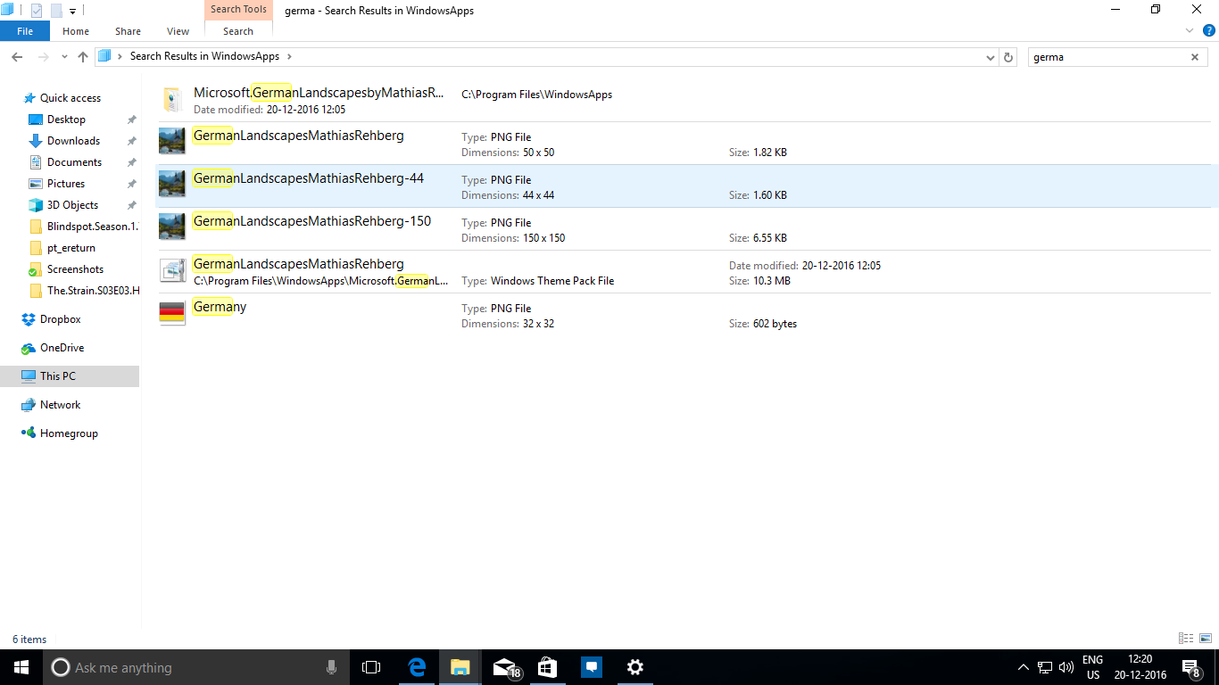Refresh the search results
Image resolution: width=1219 pixels, height=685 pixels.
click(1008, 57)
